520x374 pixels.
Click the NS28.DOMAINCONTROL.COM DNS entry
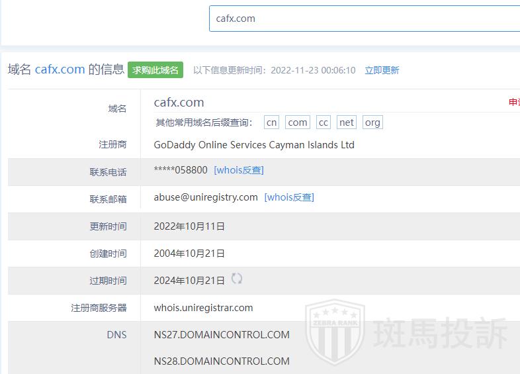(222, 361)
